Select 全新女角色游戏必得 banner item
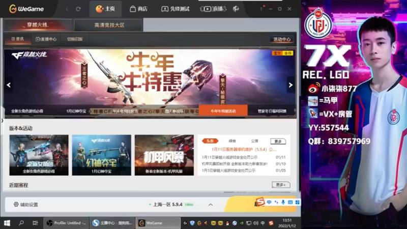This screenshot has width=407, height=229. [27, 111]
